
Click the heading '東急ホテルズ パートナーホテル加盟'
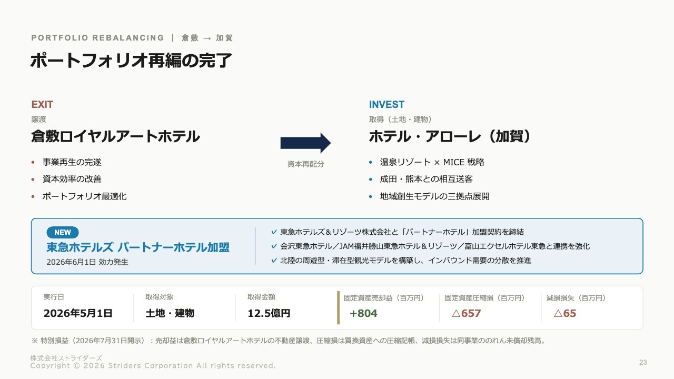click(x=138, y=247)
